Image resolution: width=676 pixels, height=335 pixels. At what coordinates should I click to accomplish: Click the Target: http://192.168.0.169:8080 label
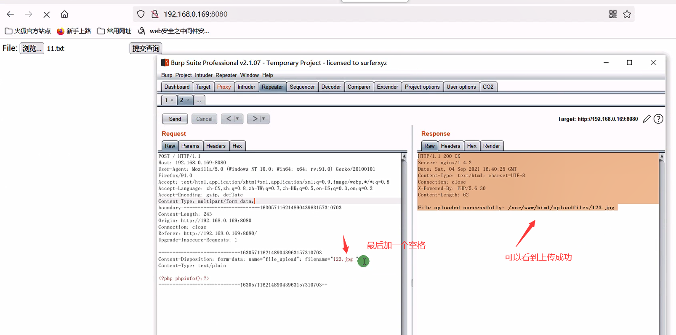(x=598, y=119)
